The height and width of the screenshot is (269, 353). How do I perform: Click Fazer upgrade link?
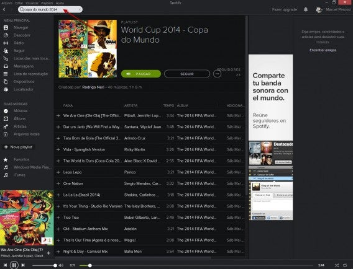[285, 10]
